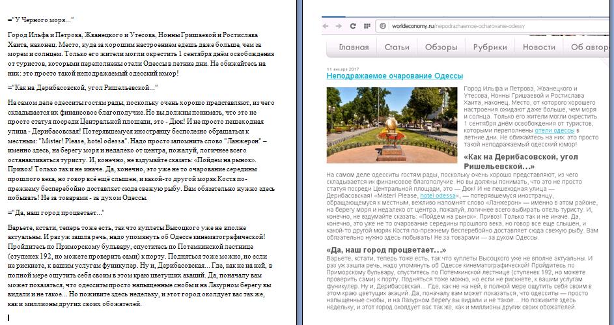Click web article intro starting Город Ильфа и Петрова
614x325 pixels.
531,117
